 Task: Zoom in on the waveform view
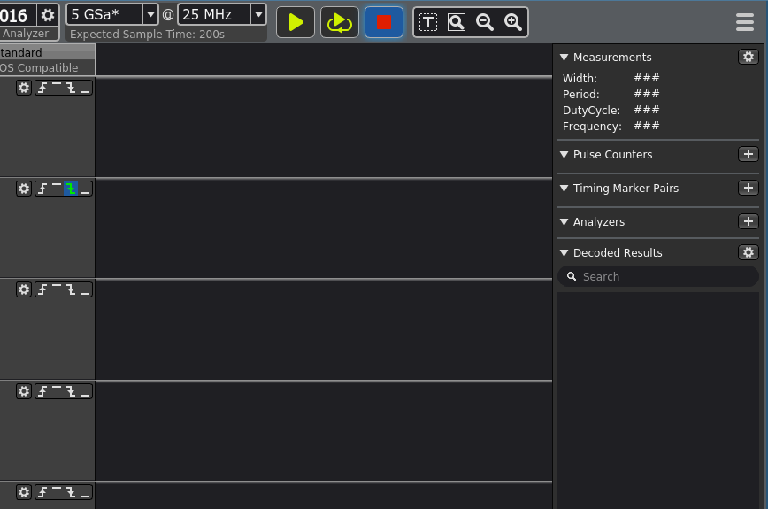pyautogui.click(x=513, y=22)
